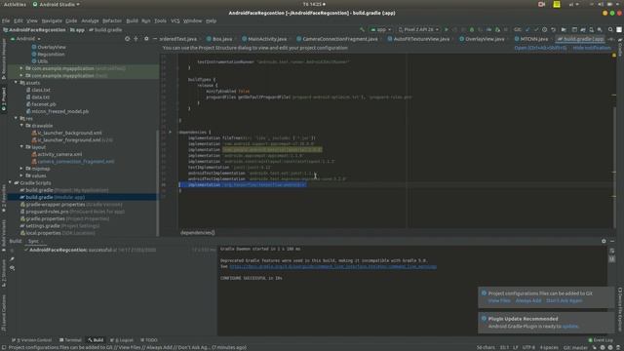
Task: Click Hide notification link
Action: pos(592,48)
